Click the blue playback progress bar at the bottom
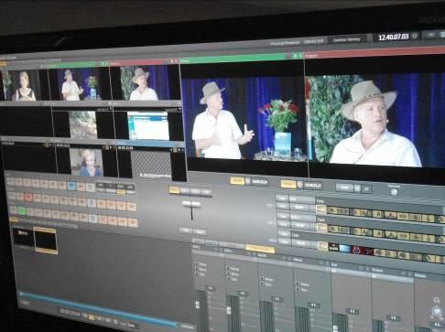 98,309
